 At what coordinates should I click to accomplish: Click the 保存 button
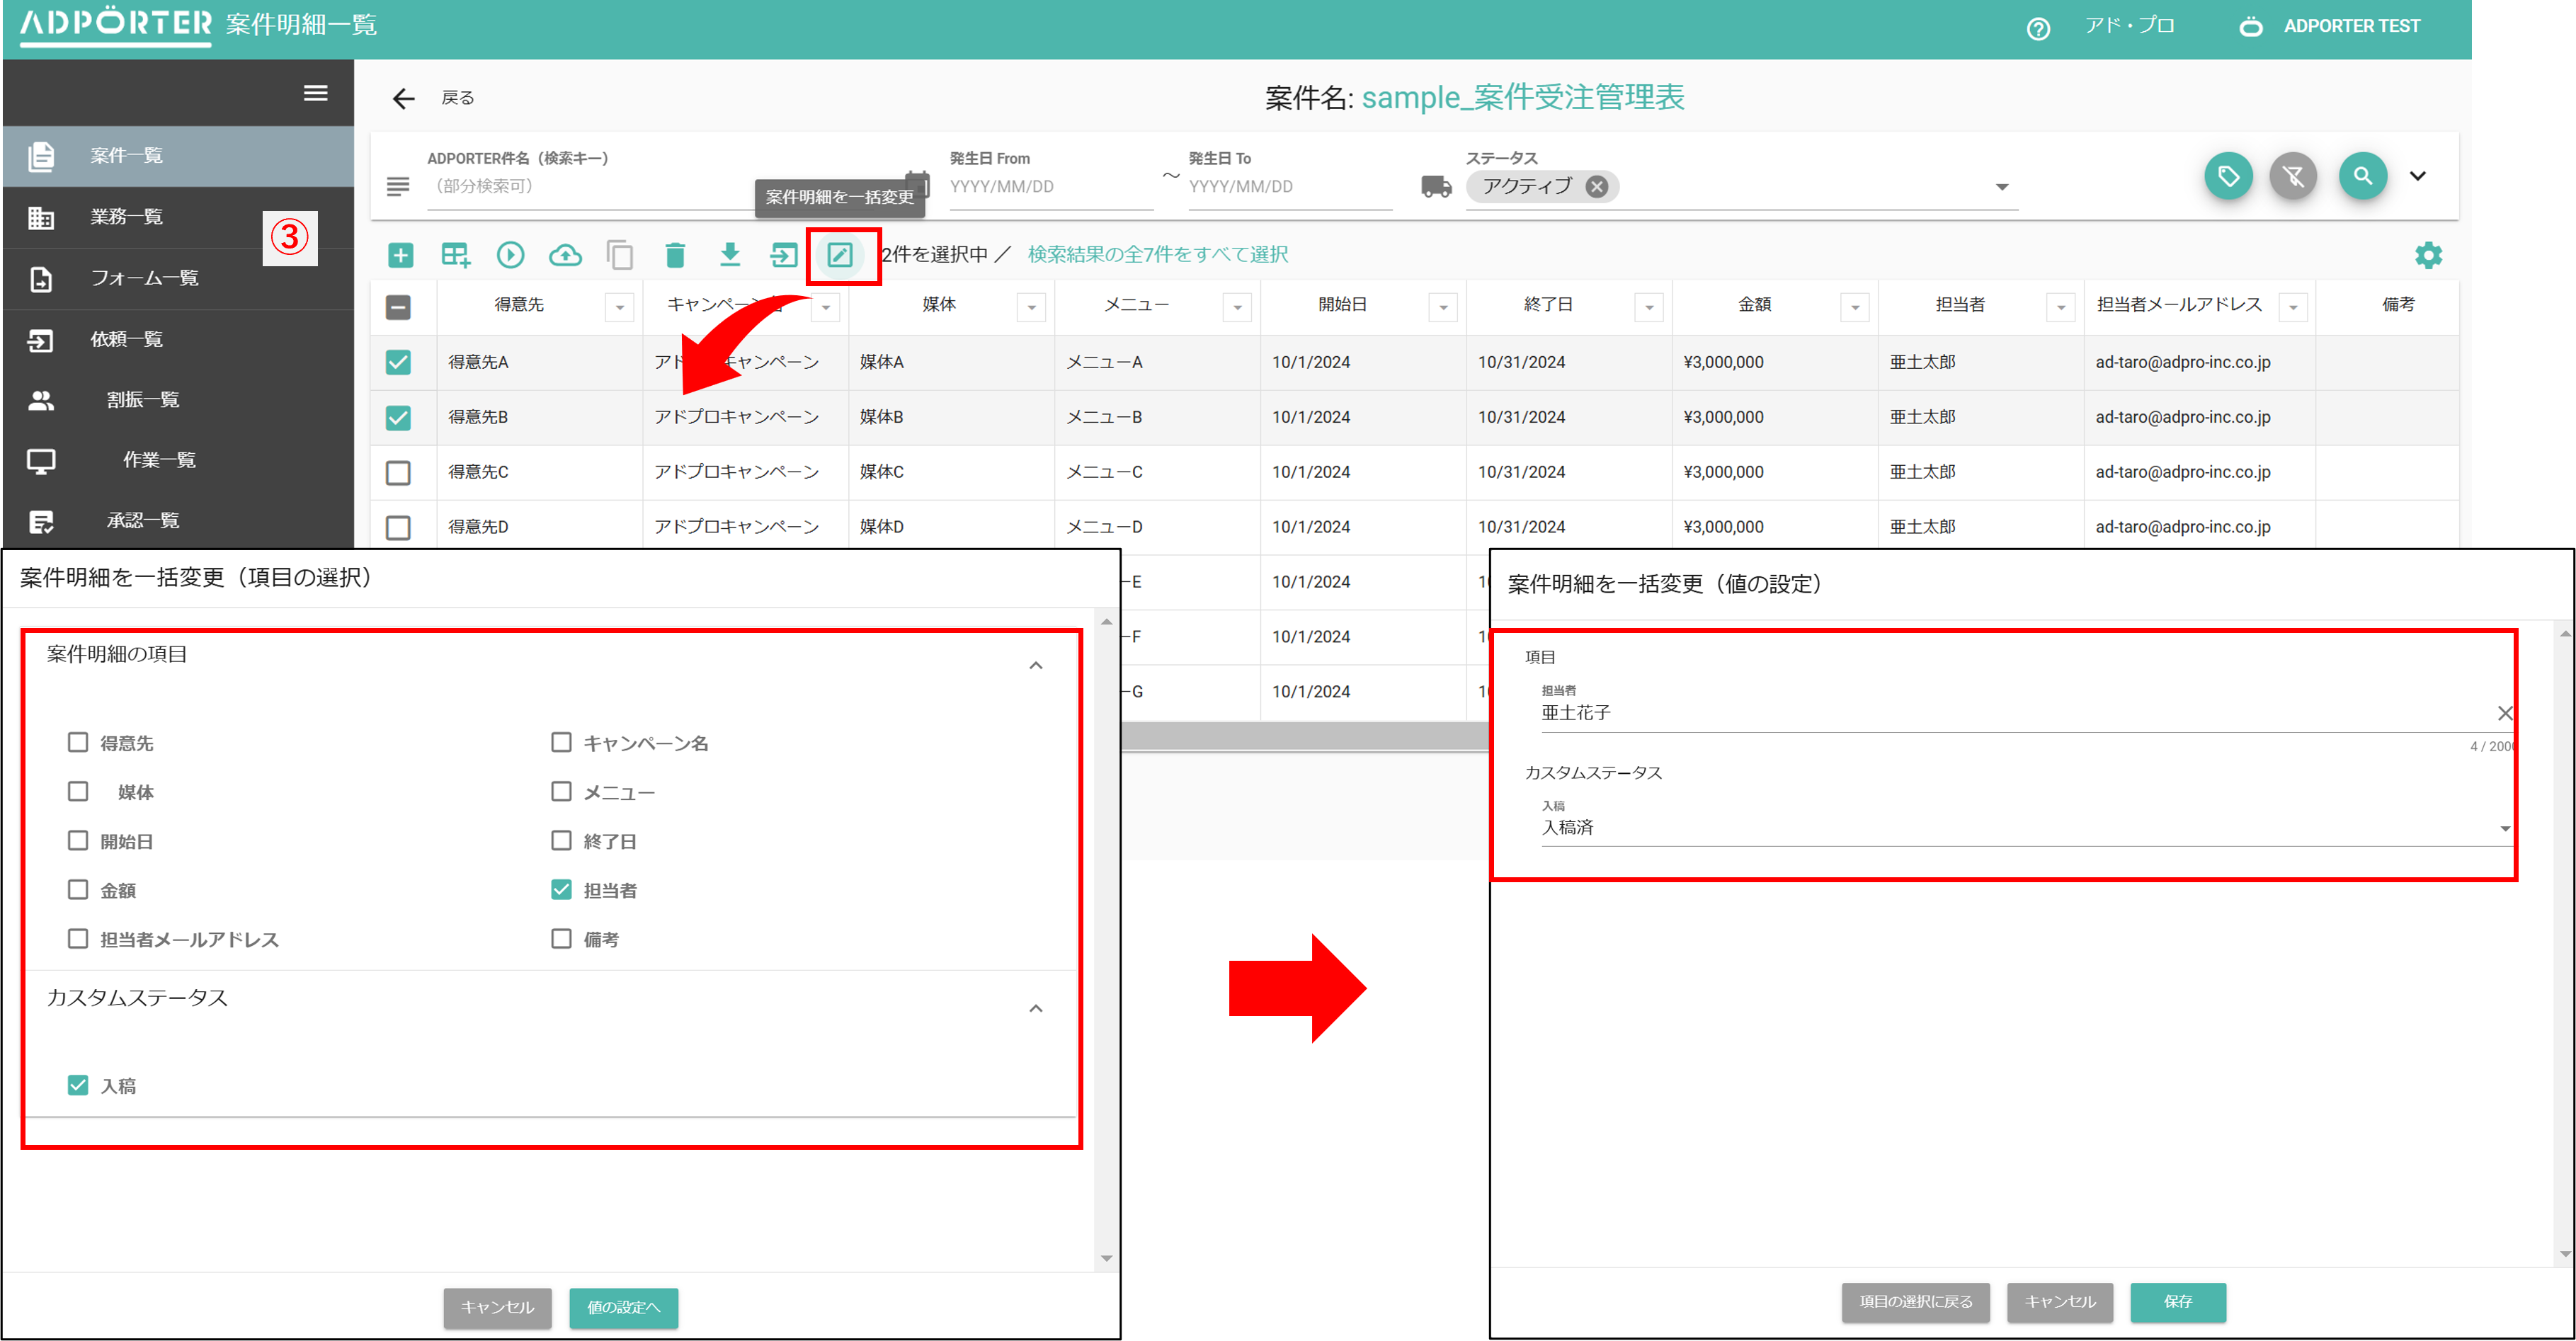pos(2177,1302)
